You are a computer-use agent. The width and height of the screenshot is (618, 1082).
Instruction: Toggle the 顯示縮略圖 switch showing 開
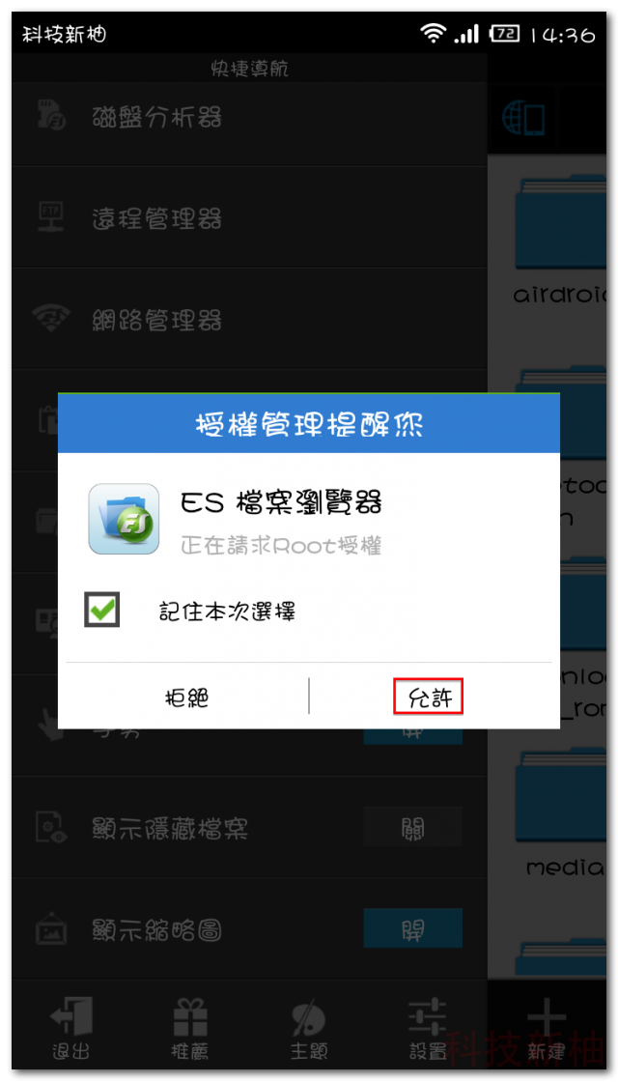pyautogui.click(x=412, y=928)
